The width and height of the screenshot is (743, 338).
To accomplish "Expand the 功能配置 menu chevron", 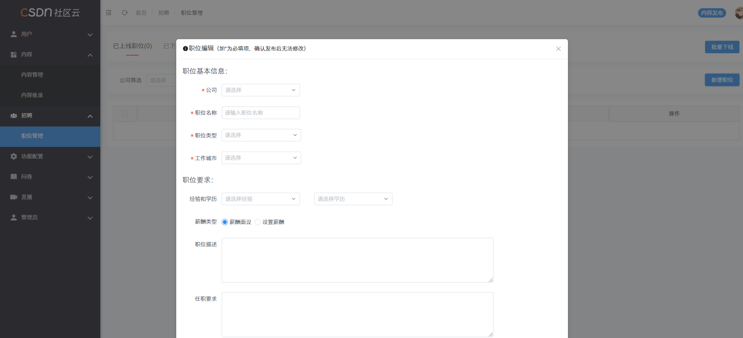I will tap(90, 157).
